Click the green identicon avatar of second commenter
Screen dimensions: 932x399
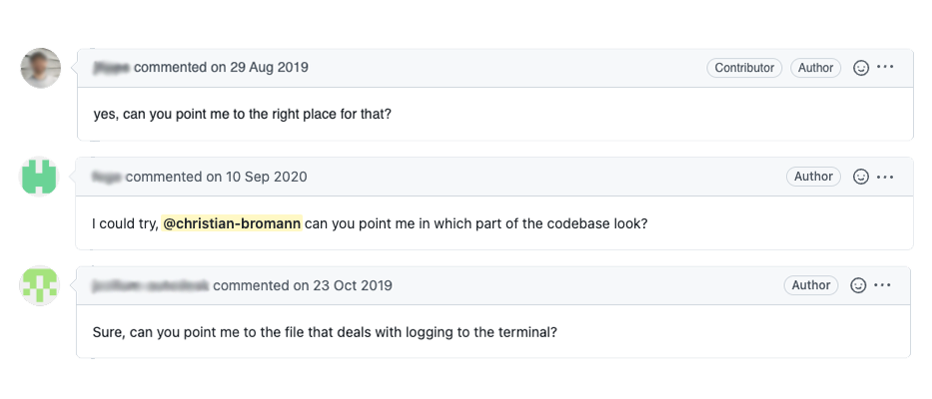click(40, 177)
